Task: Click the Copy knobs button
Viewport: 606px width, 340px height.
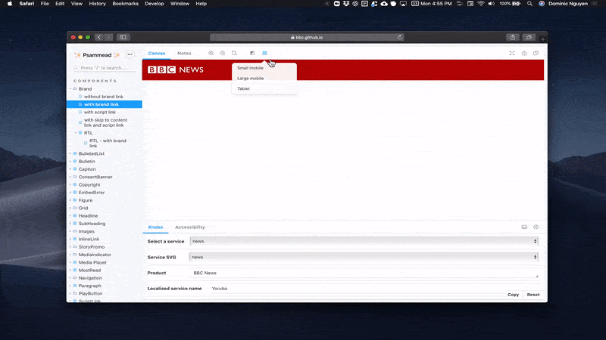Action: click(x=513, y=295)
